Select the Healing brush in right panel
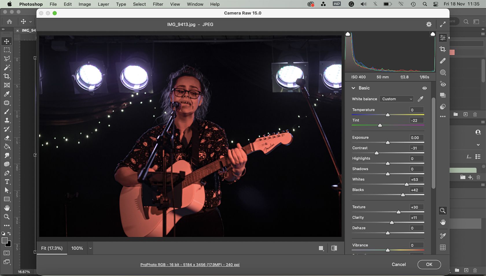This screenshot has height=276, width=486. 443,61
